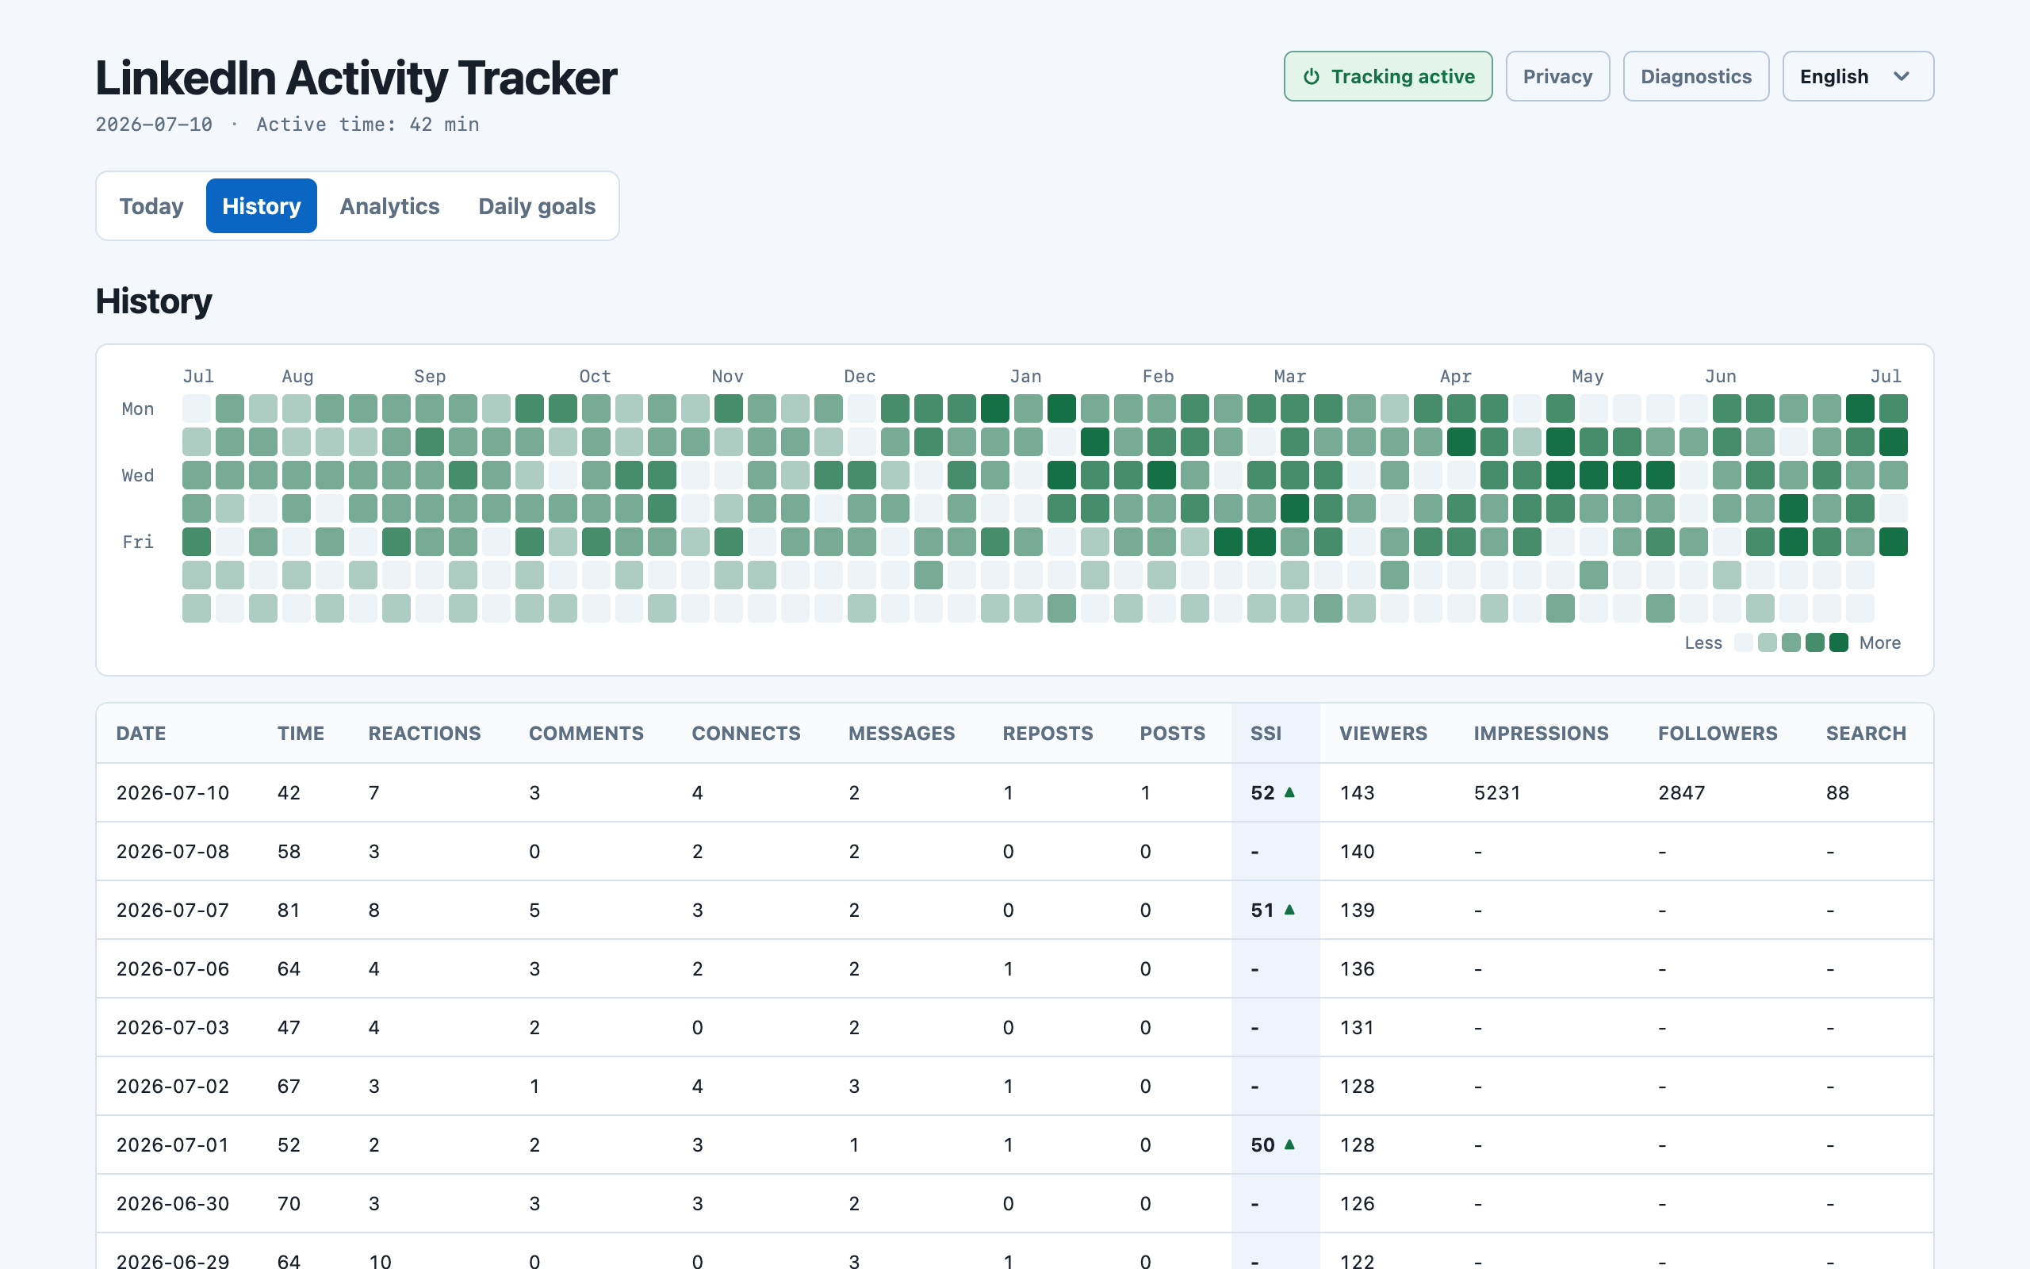
Task: Click the last Monday heatmap cell
Action: [x=1894, y=408]
